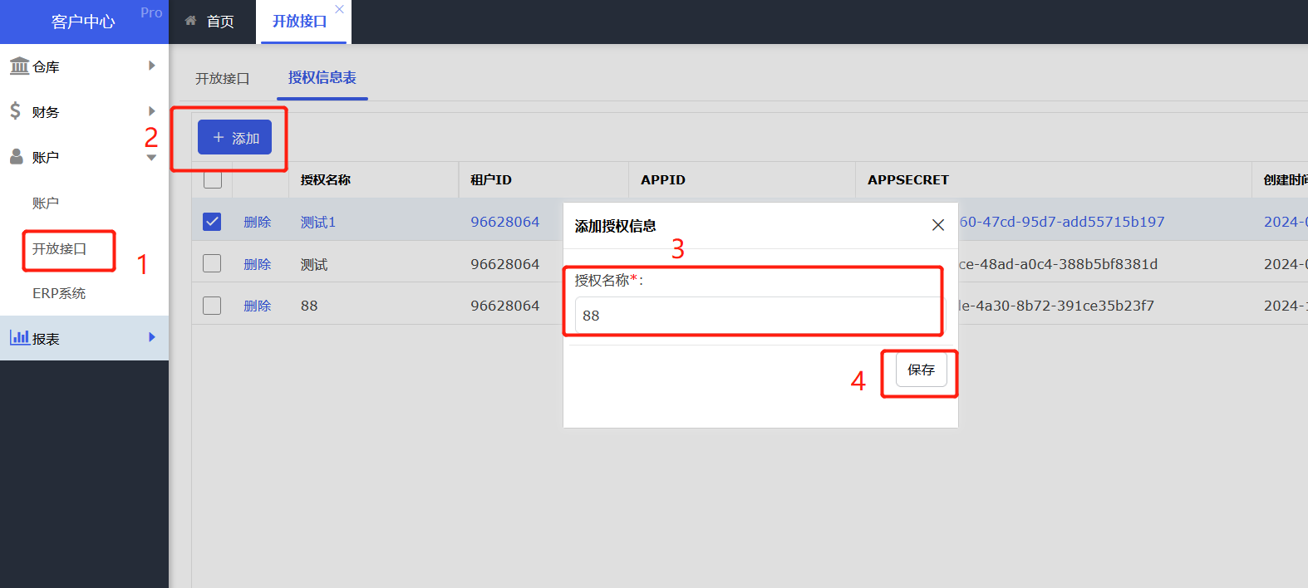Expand the 财务 menu arrow
Screen dimensions: 1308x588
pyautogui.click(x=151, y=111)
